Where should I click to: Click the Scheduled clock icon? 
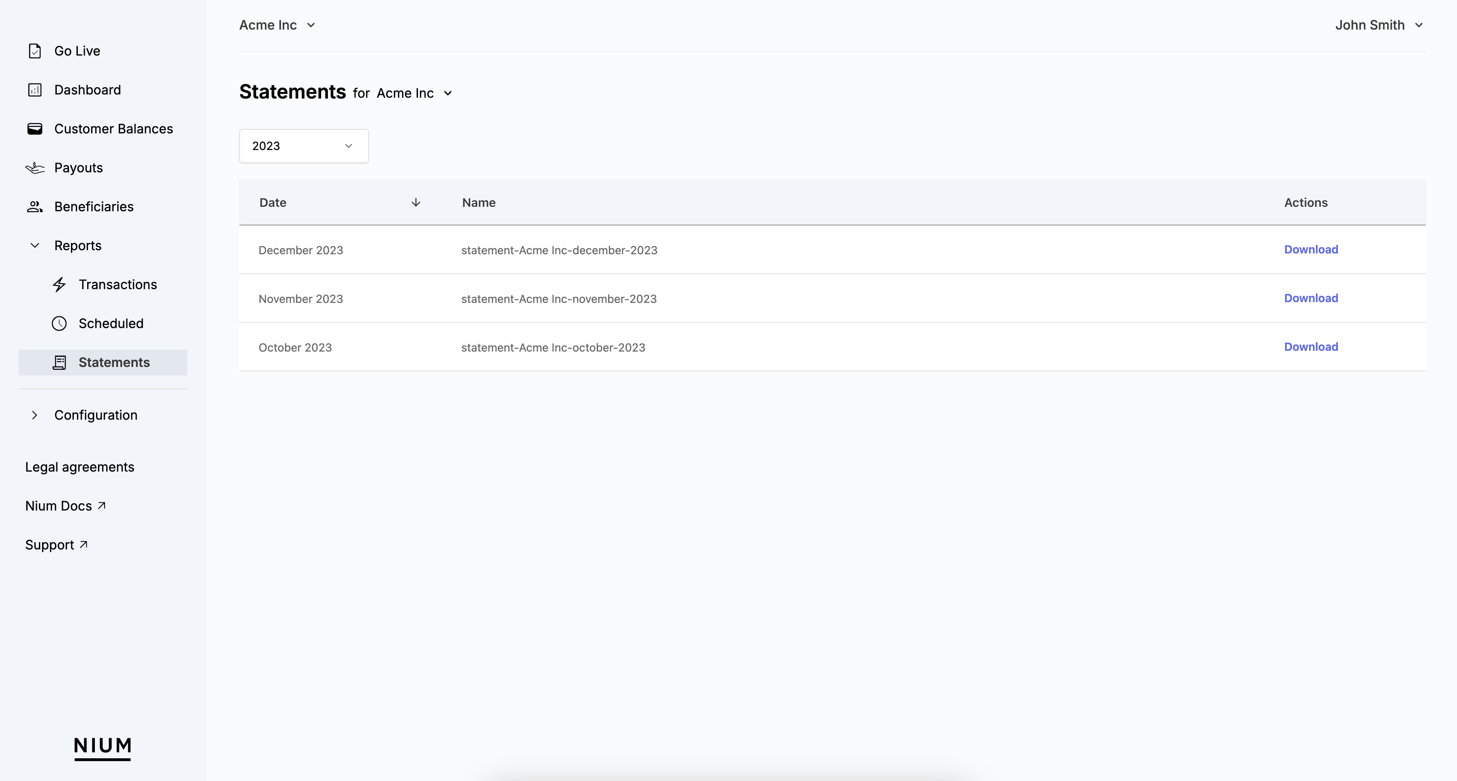59,324
